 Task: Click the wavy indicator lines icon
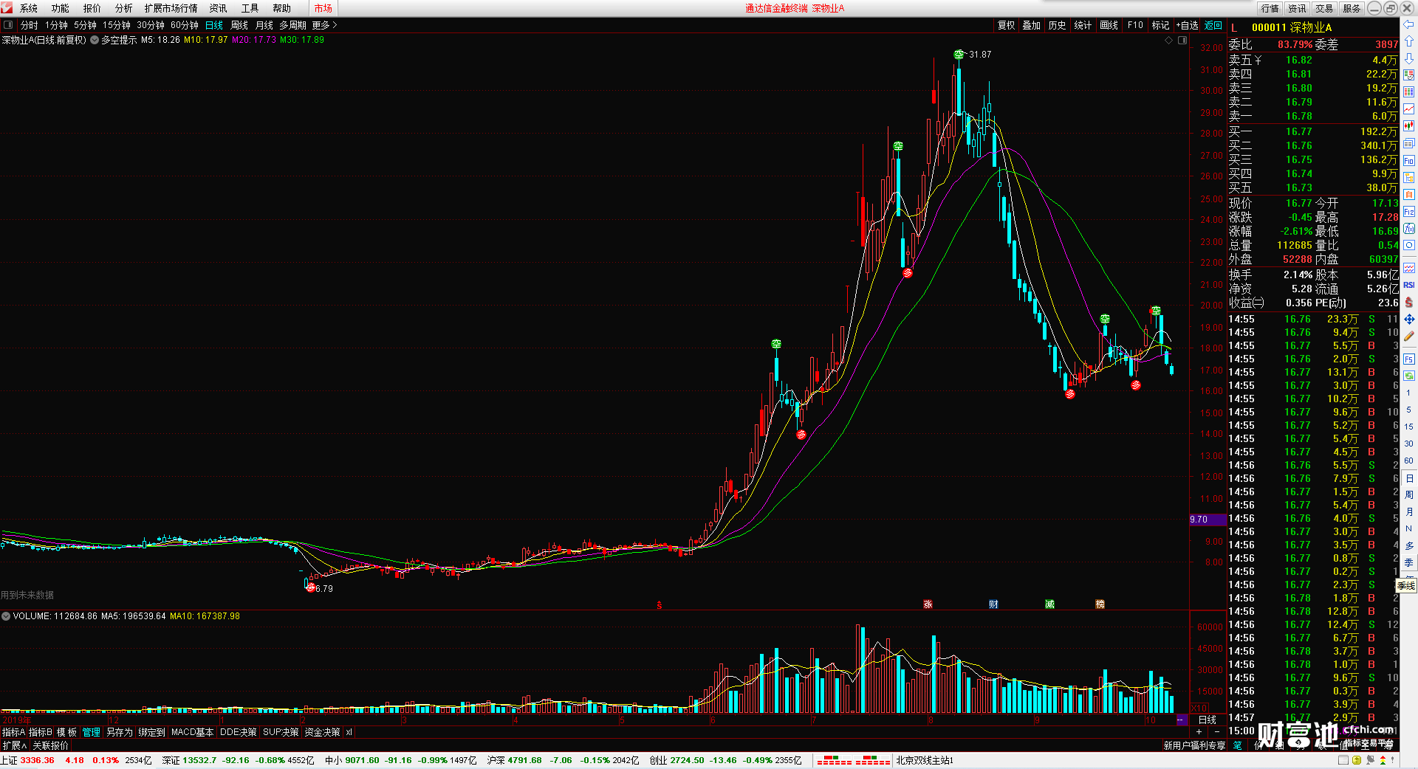(1408, 268)
